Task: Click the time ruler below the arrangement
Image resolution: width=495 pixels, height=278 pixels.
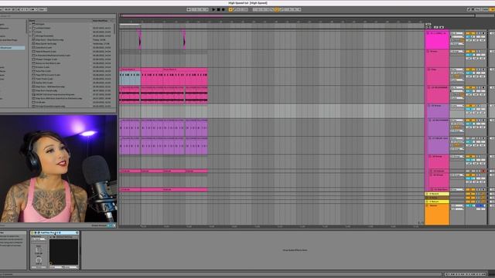Action: coord(271,226)
